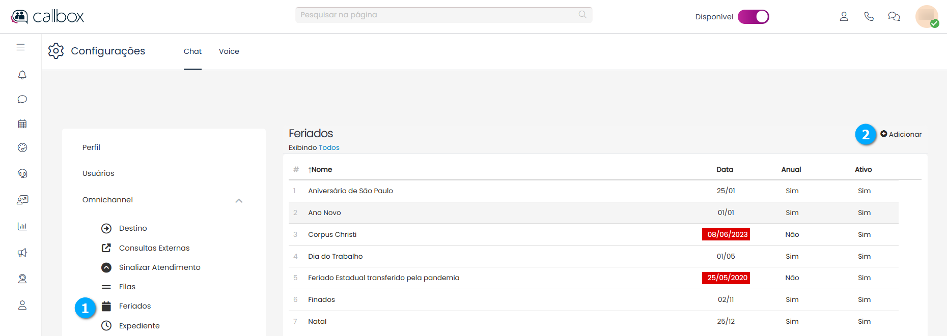The image size is (947, 336).
Task: Expand the hamburger menu sidebar
Action: [x=20, y=47]
